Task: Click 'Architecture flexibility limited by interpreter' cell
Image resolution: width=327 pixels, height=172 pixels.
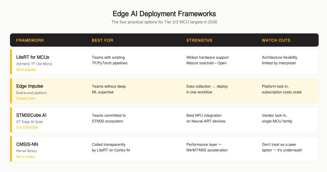Action: 279,60
